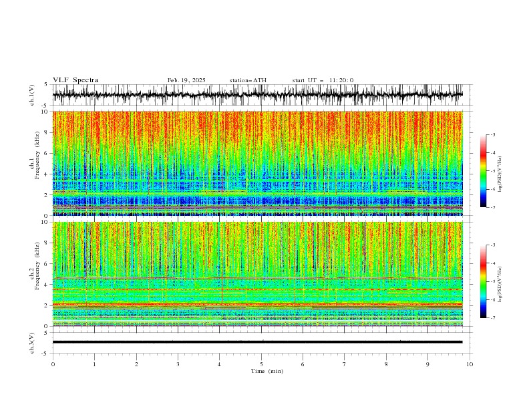Click time axis tick label 2
Viewport: 529px width, 409px height.
137,364
